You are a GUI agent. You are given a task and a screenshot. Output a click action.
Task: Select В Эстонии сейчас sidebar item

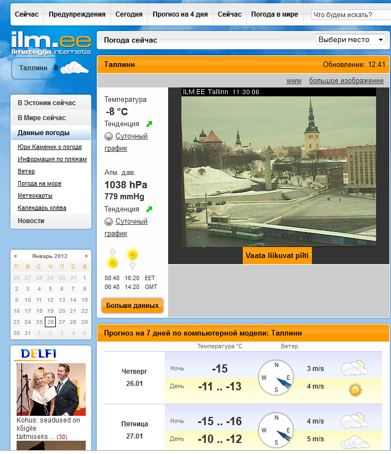(51, 103)
